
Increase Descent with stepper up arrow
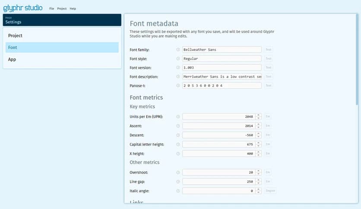[x=258, y=133]
